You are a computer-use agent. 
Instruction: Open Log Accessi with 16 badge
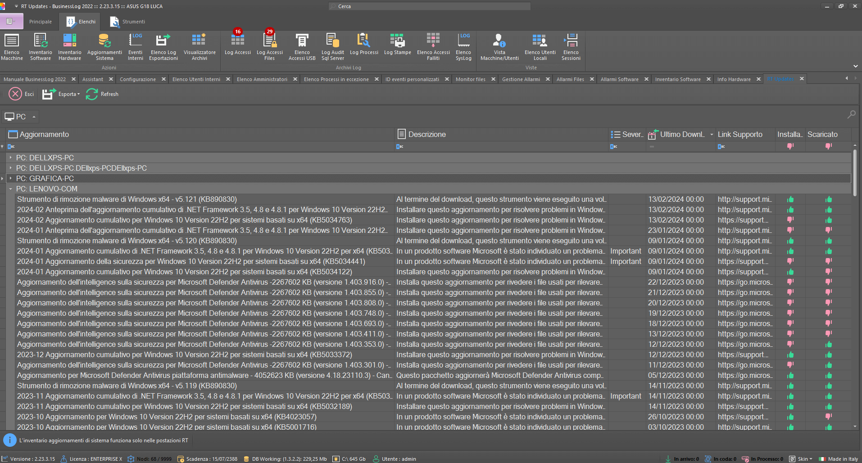[x=238, y=44]
